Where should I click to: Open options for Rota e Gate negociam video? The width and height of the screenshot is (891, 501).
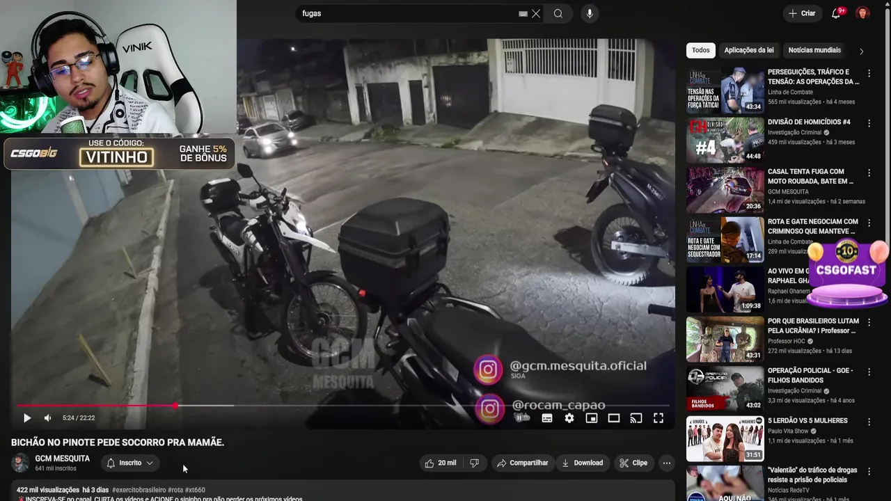[x=869, y=223]
